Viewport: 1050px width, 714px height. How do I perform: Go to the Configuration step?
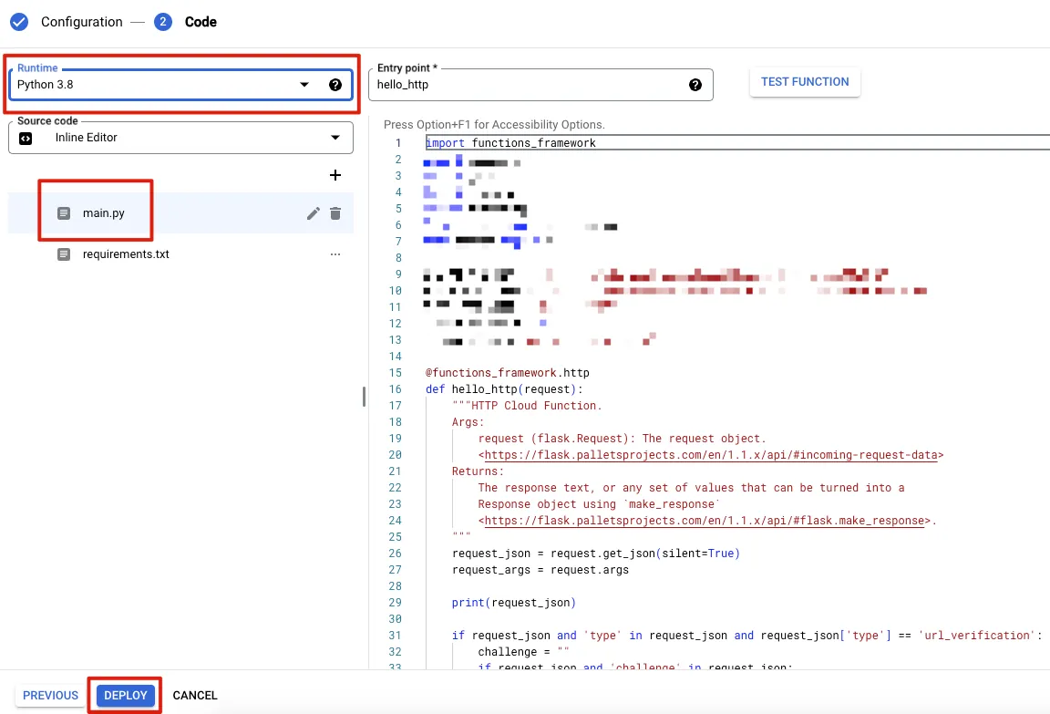[81, 22]
